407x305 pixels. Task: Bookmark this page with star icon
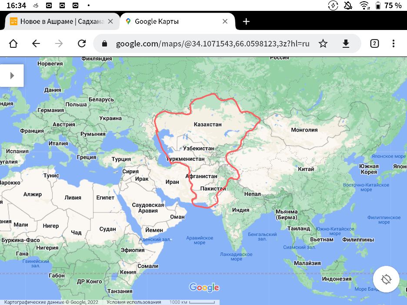(x=323, y=43)
